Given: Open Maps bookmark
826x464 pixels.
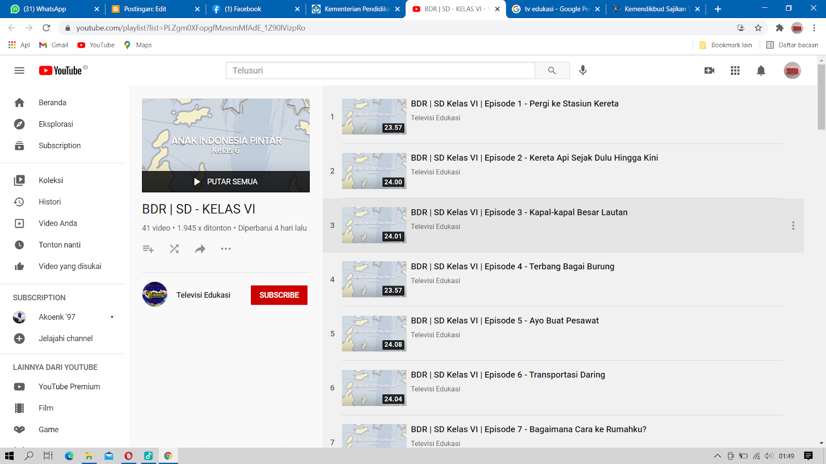Looking at the screenshot, I should tap(138, 45).
